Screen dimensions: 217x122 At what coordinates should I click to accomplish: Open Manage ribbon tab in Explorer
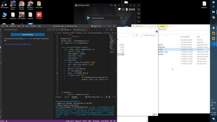tap(162, 26)
